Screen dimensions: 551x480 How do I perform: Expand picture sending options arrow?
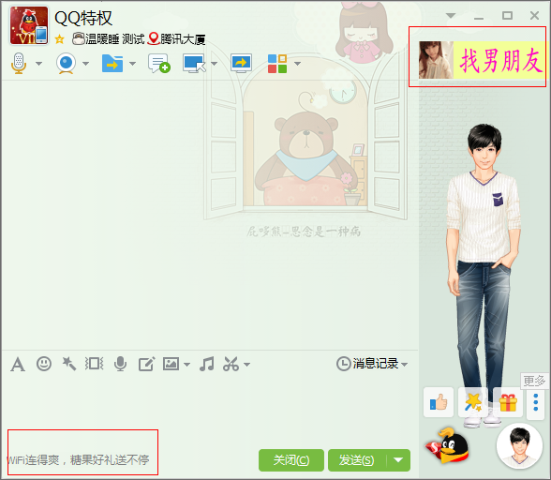187,365
